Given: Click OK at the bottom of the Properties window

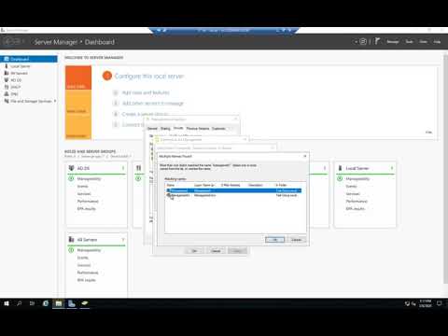Looking at the screenshot, I should (195, 251).
